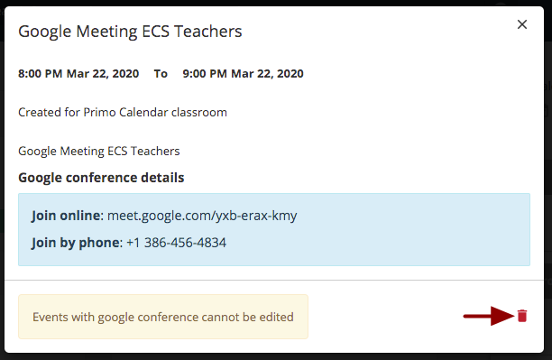This screenshot has height=360, width=552.
Task: Click the "To" separator between times
Action: (161, 74)
